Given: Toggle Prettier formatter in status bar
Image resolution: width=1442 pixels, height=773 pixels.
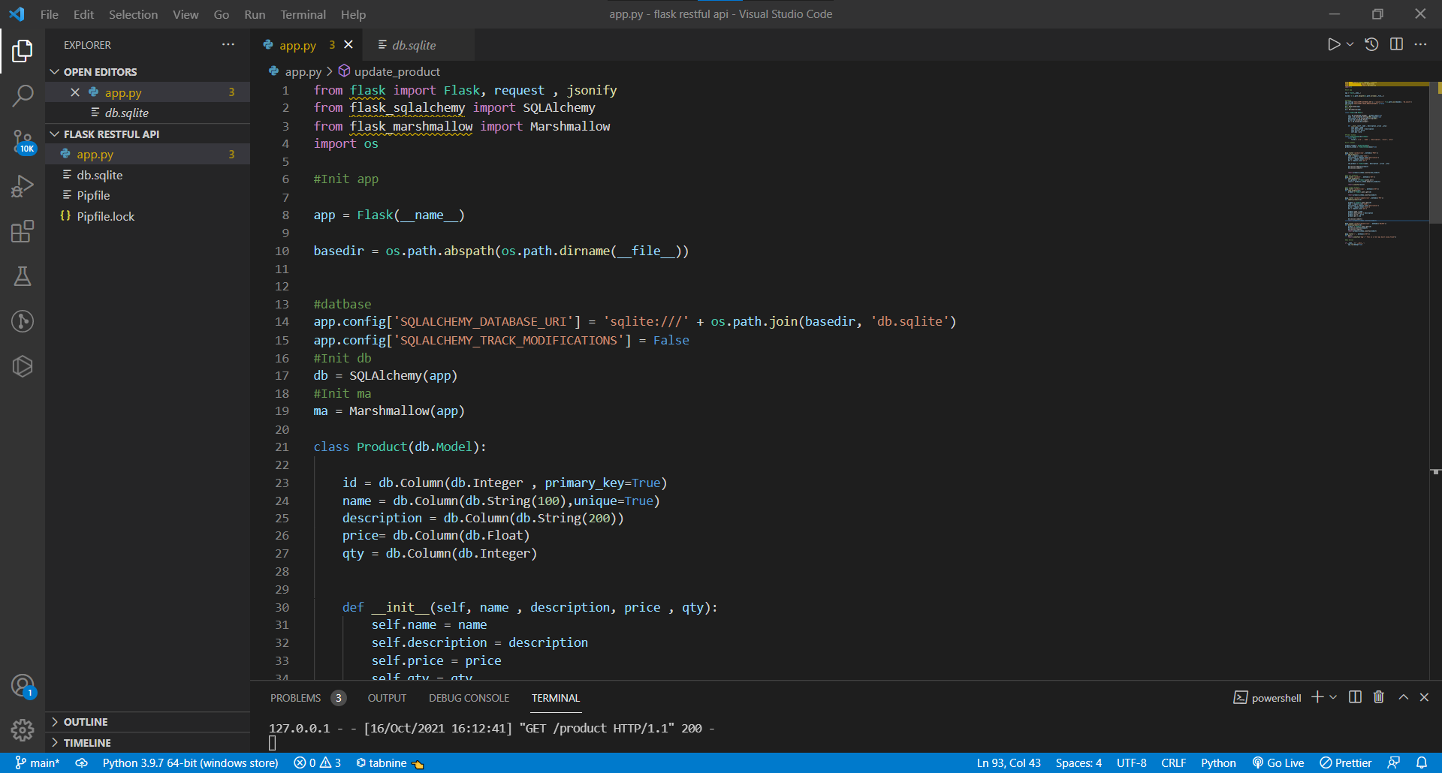Looking at the screenshot, I should coord(1346,762).
